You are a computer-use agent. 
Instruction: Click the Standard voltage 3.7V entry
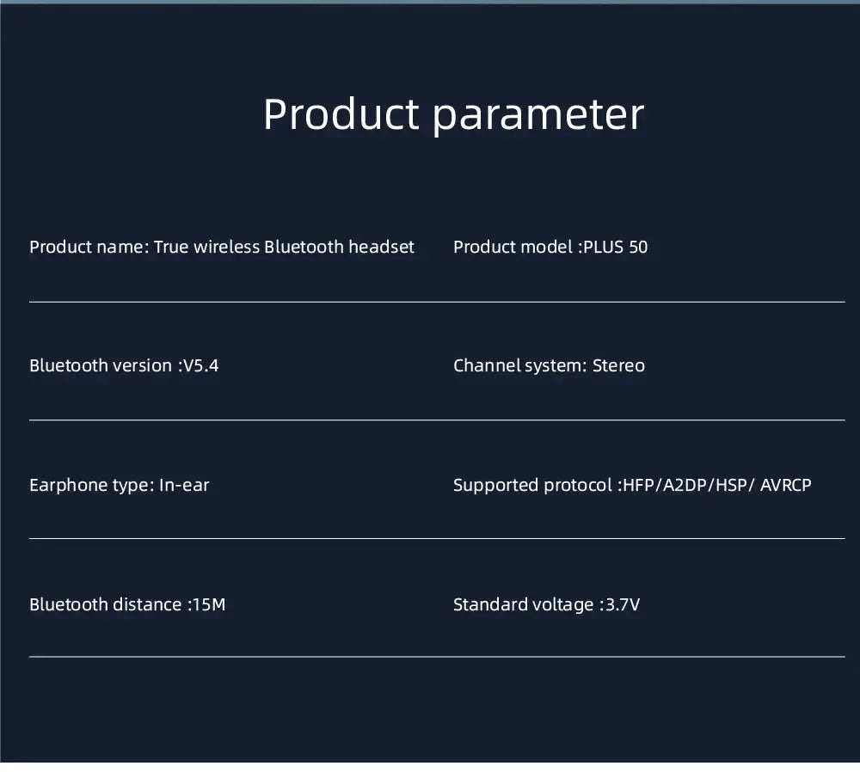[547, 604]
